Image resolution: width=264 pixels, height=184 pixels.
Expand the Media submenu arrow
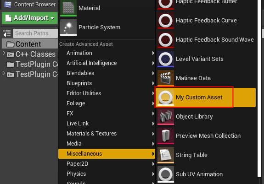click(153, 144)
